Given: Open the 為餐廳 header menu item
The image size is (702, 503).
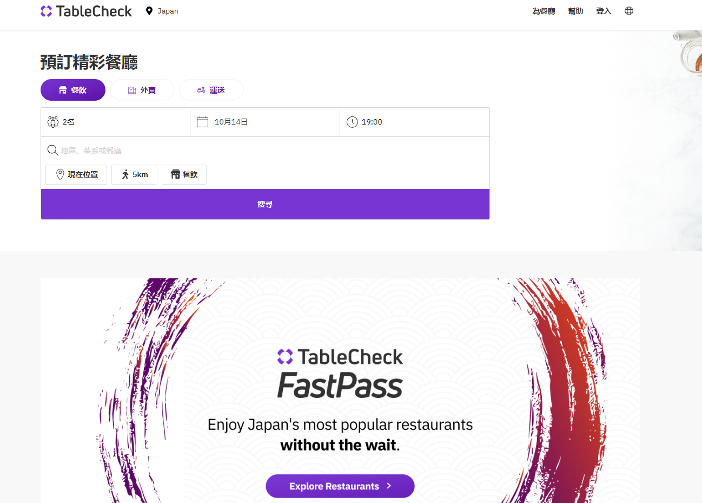Looking at the screenshot, I should [x=544, y=11].
